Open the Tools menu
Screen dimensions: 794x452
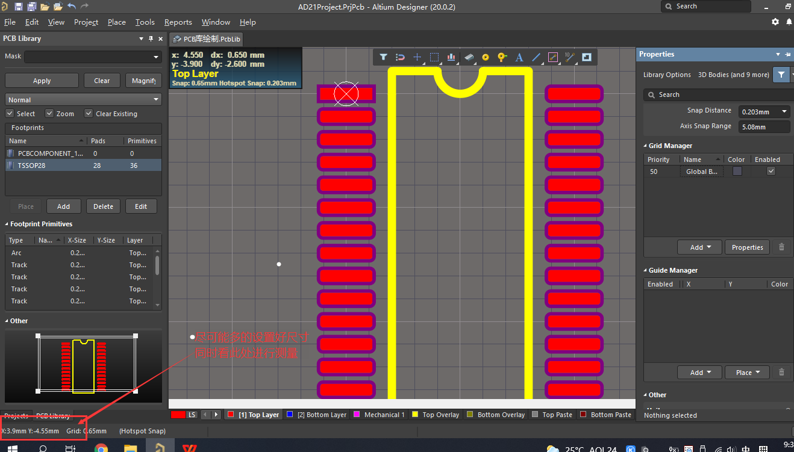pyautogui.click(x=145, y=22)
